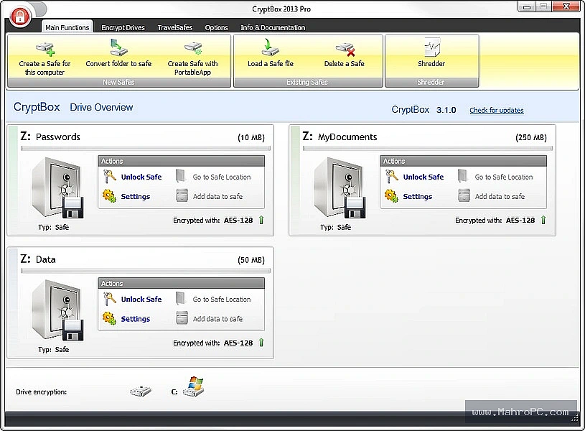Click 'AES-128' text in Data safe
The width and height of the screenshot is (585, 431).
(238, 343)
